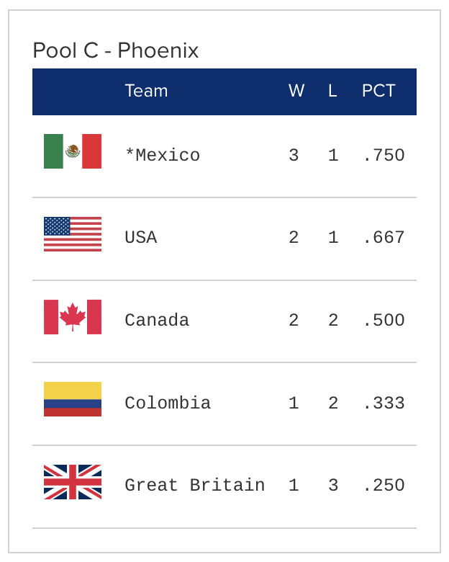Click Great Britain's .250 winning percentage

click(x=384, y=485)
